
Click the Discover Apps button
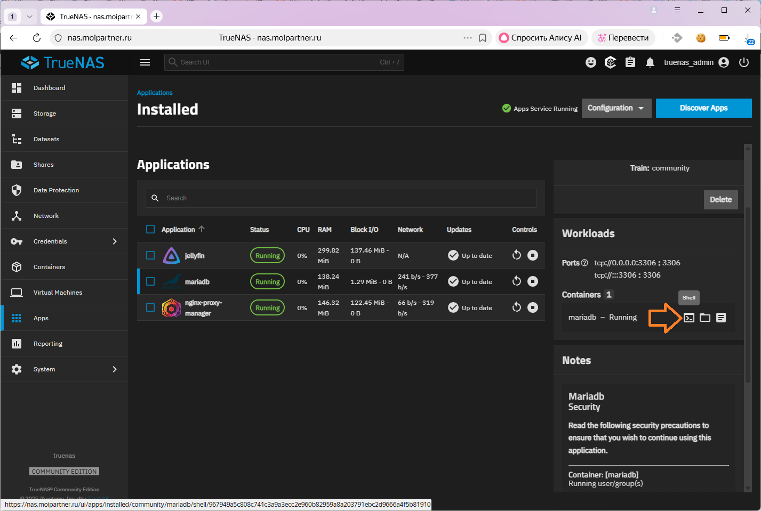703,108
